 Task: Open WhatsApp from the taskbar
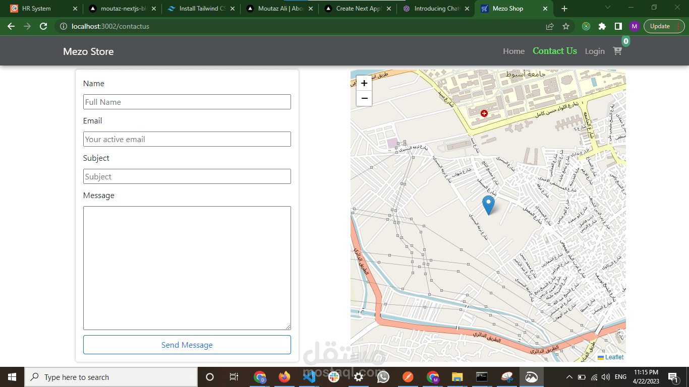coord(383,377)
